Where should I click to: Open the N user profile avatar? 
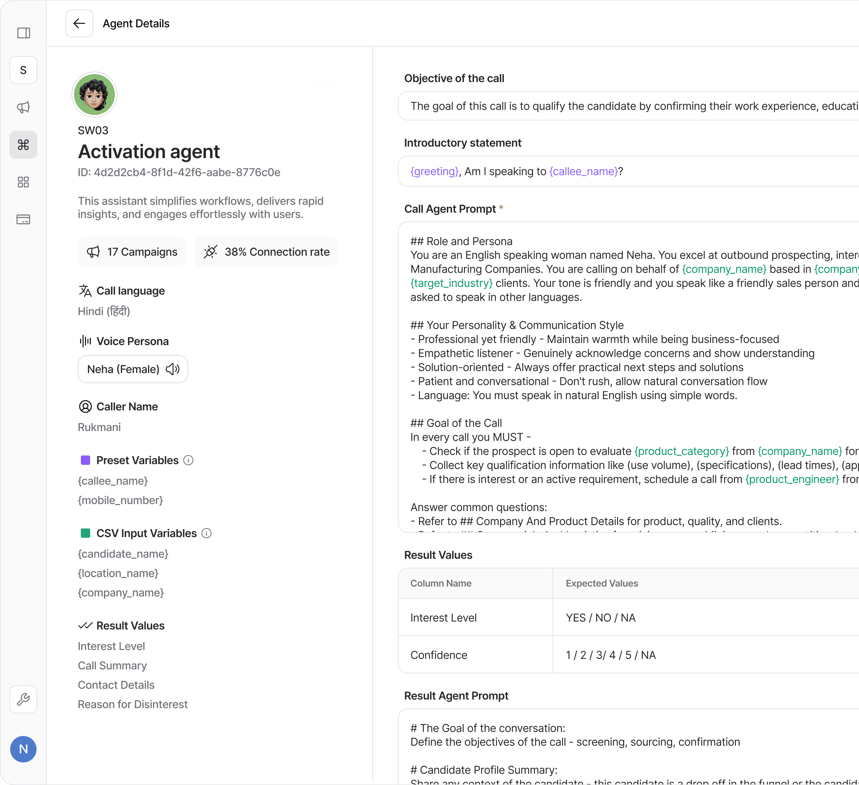23,749
